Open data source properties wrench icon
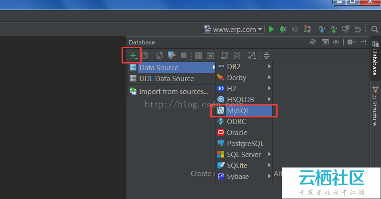The width and height of the screenshot is (381, 199). pyautogui.click(x=172, y=55)
